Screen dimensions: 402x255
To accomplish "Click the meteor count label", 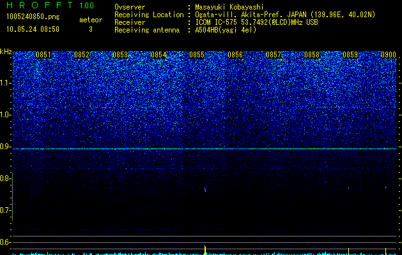I will pos(91,20).
